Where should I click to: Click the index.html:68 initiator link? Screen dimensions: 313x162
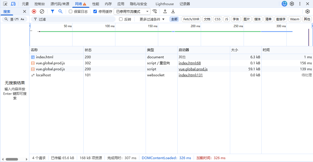[x=190, y=63]
